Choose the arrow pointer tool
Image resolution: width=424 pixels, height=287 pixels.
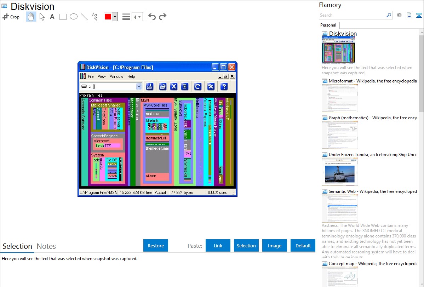(x=42, y=17)
